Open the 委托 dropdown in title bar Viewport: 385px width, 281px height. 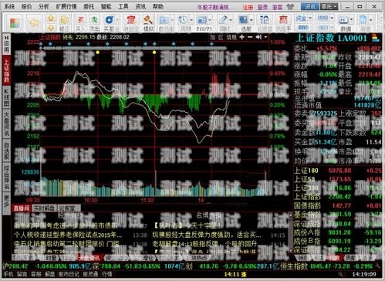pos(329,7)
